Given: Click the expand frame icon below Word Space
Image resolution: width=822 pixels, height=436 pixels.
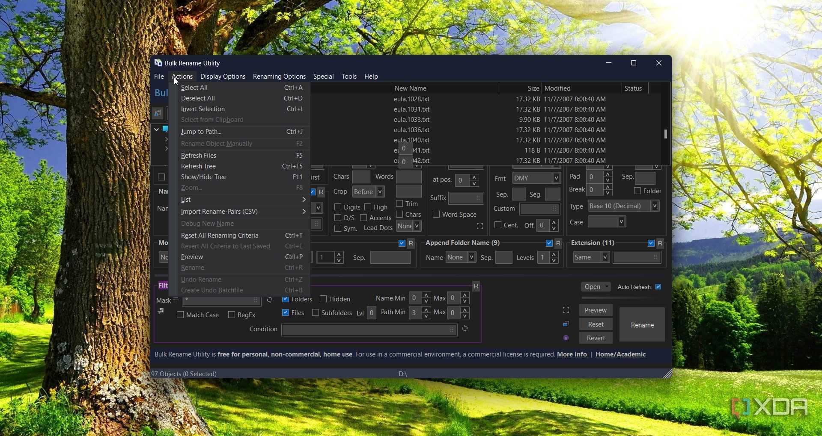Looking at the screenshot, I should coord(480,226).
